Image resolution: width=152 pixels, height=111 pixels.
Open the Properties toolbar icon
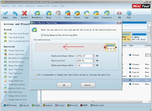click(107, 13)
